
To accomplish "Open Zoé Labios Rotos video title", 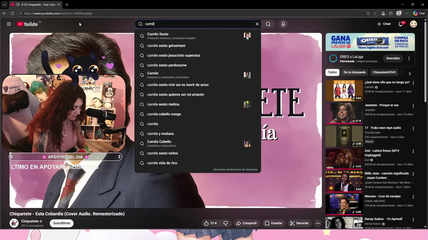I will [382, 153].
